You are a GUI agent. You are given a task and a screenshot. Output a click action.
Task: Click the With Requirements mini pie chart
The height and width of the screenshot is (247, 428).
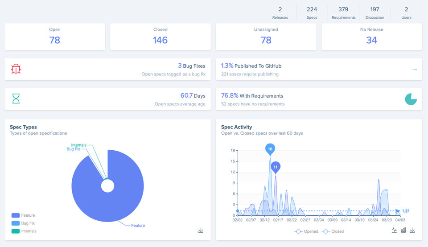pyautogui.click(x=411, y=99)
